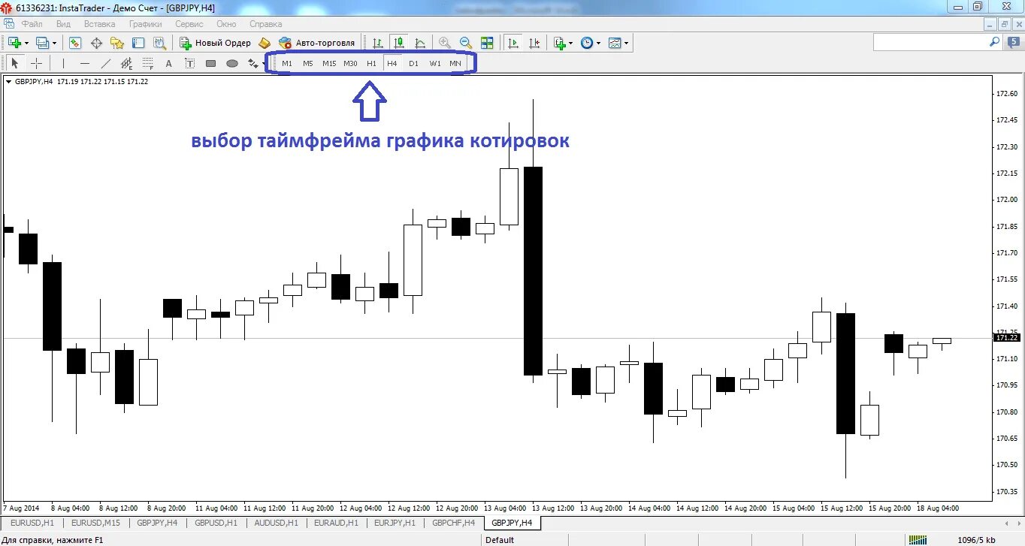Open the Сервис menu

pyautogui.click(x=189, y=24)
